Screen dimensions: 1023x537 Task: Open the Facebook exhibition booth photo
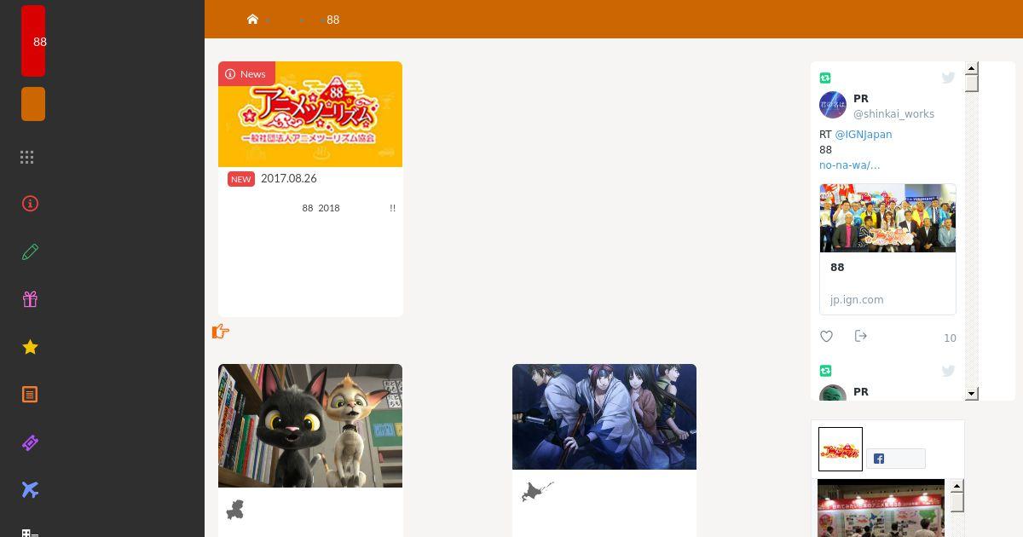click(x=881, y=508)
